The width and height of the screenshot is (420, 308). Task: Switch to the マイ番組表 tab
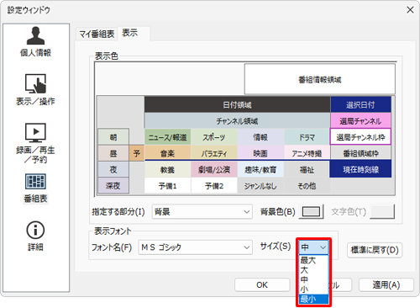pyautogui.click(x=97, y=34)
